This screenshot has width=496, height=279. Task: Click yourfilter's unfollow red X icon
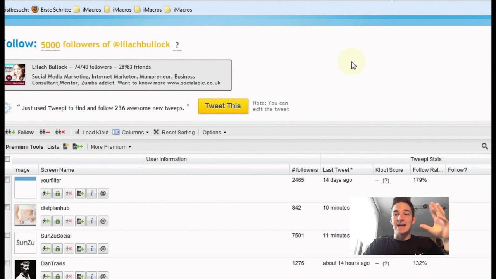(x=69, y=193)
